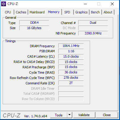Select the memory Type DDR4 field
The width and height of the screenshot is (120, 120).
(x=34, y=23)
